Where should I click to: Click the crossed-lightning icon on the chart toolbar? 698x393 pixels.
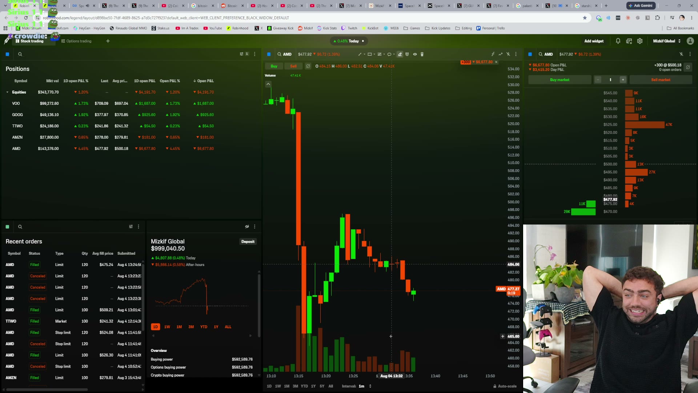pyautogui.click(x=508, y=54)
